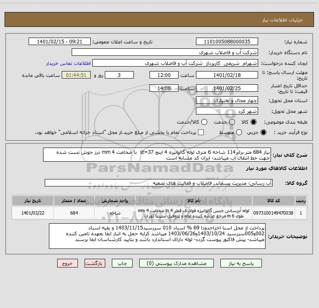Click the پاسخ به نیاز button

(x=241, y=263)
